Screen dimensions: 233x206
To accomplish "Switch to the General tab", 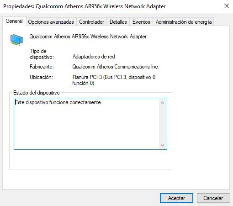I will (14, 21).
